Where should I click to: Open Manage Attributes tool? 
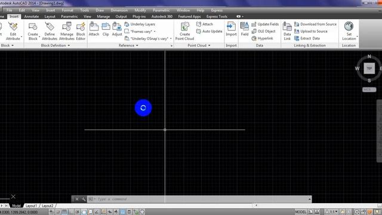(66, 31)
